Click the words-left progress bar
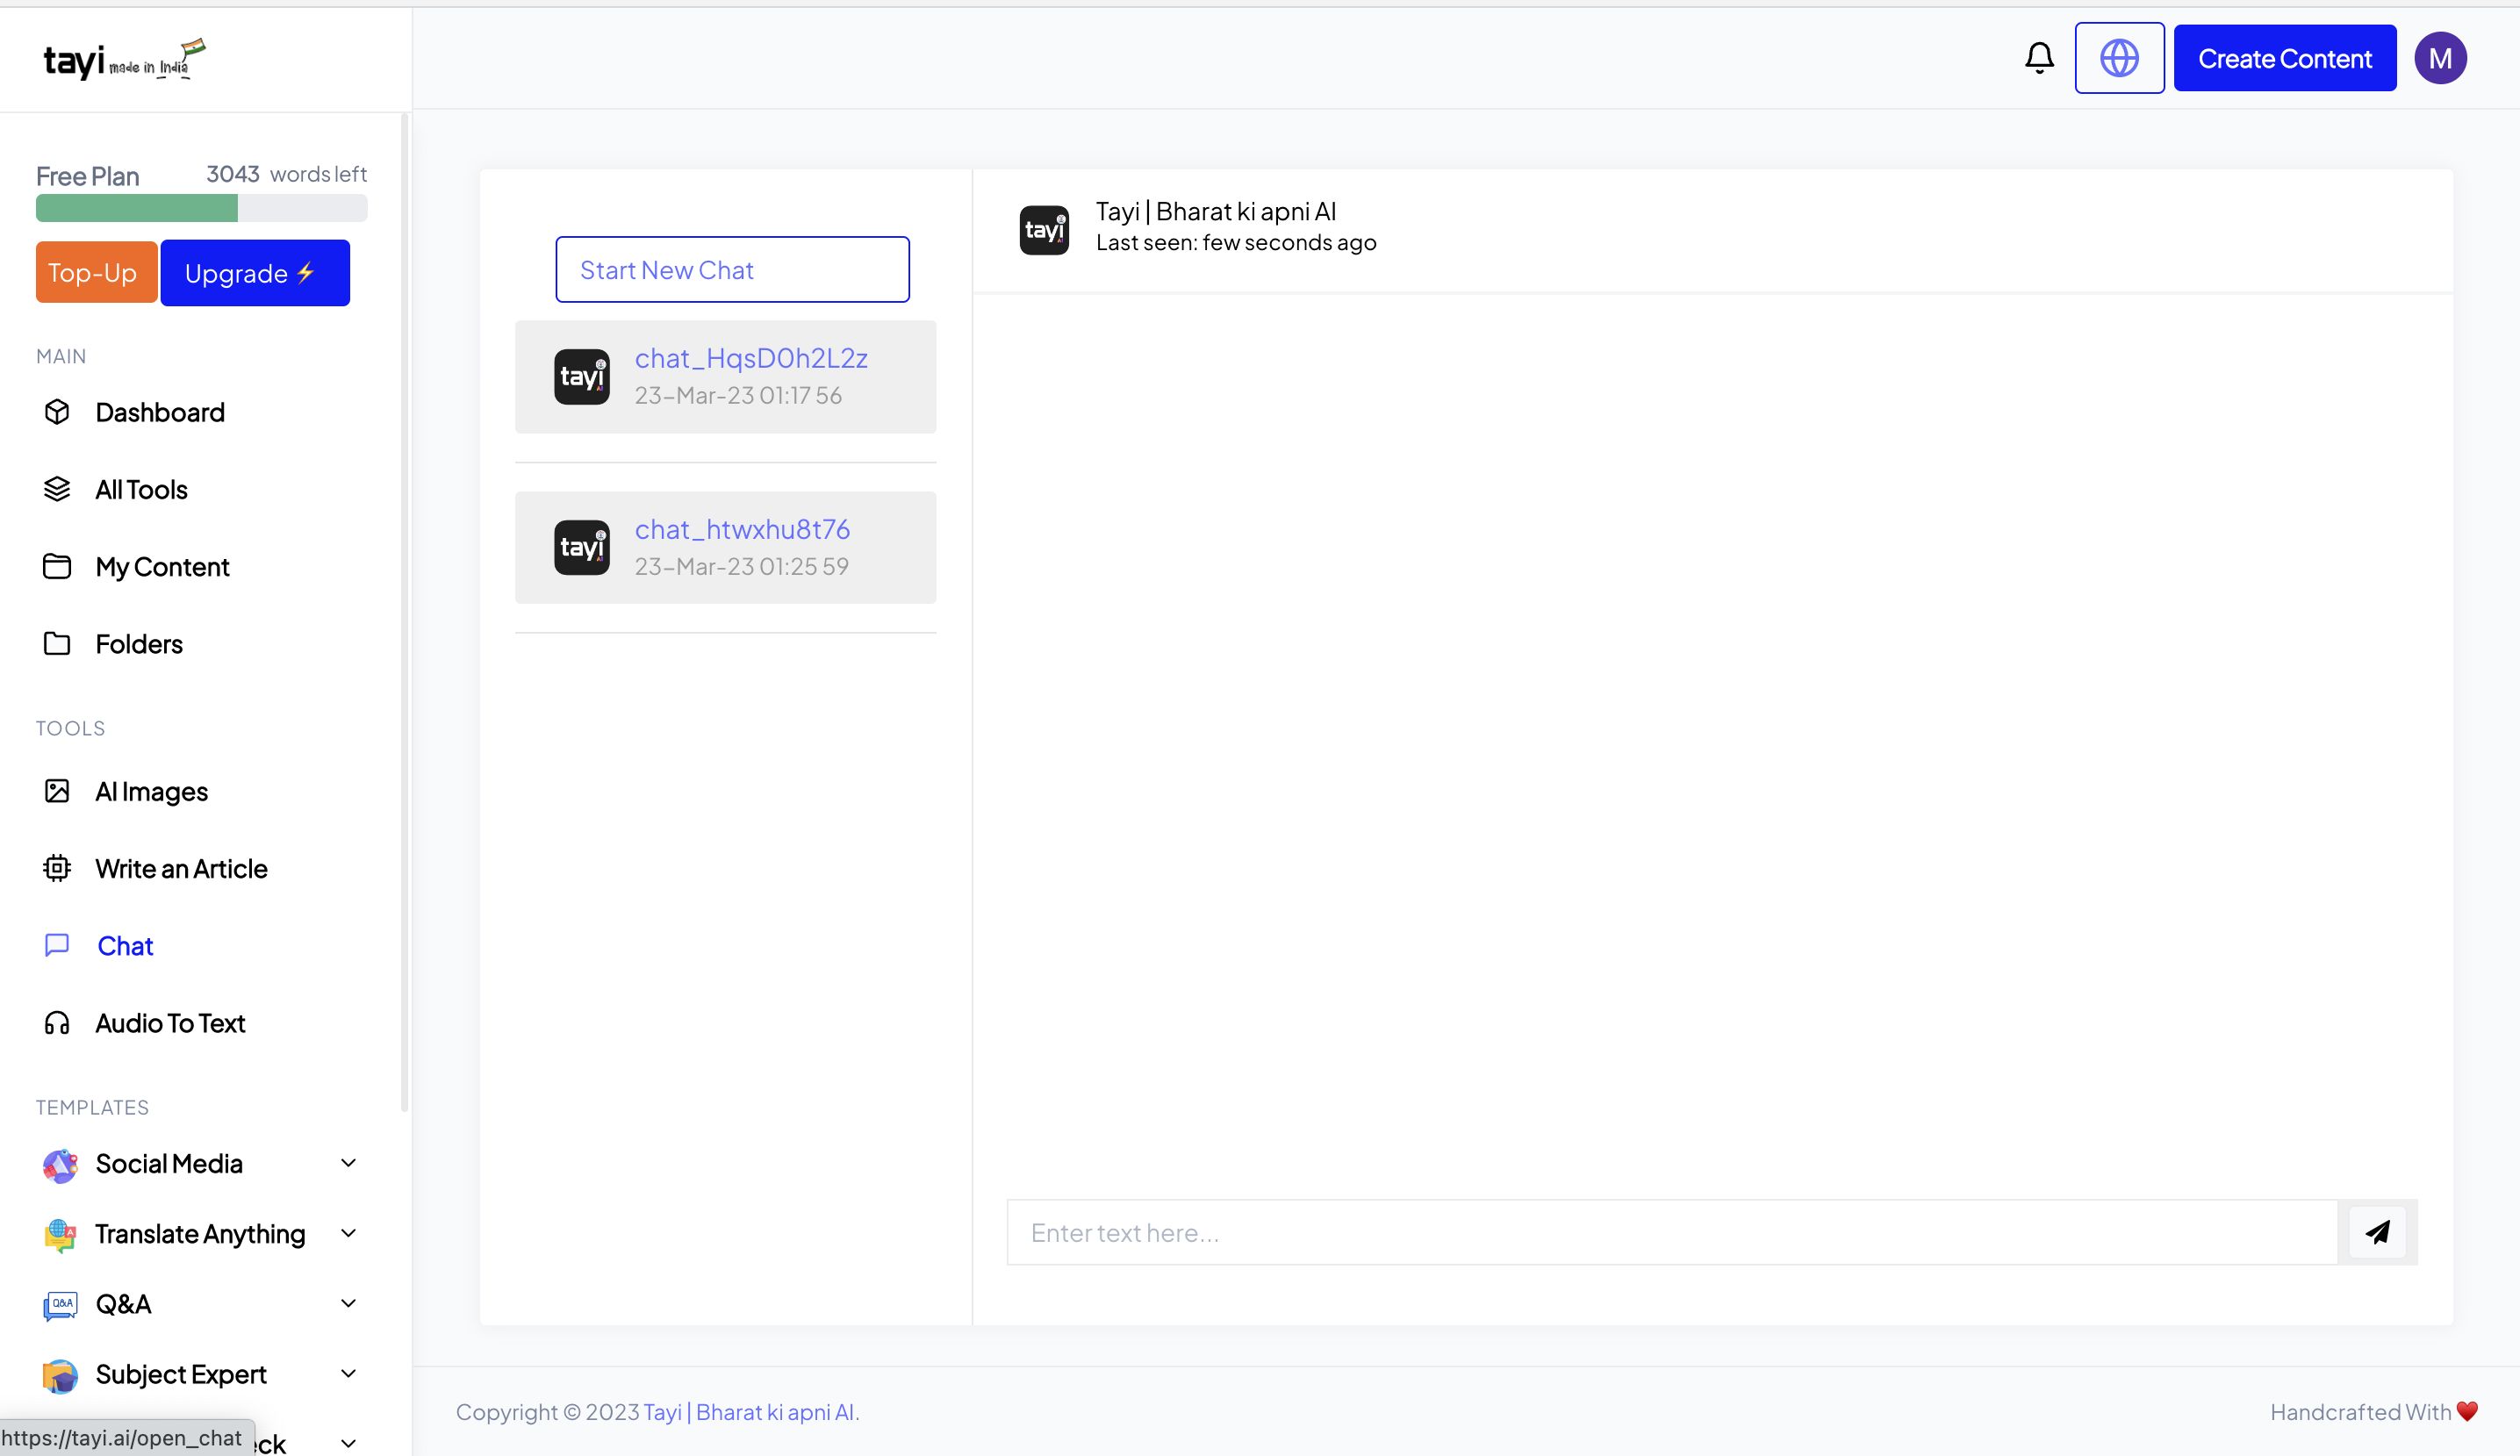 201,208
